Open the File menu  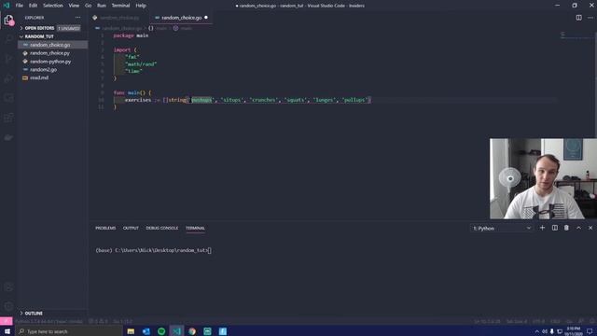(x=19, y=6)
